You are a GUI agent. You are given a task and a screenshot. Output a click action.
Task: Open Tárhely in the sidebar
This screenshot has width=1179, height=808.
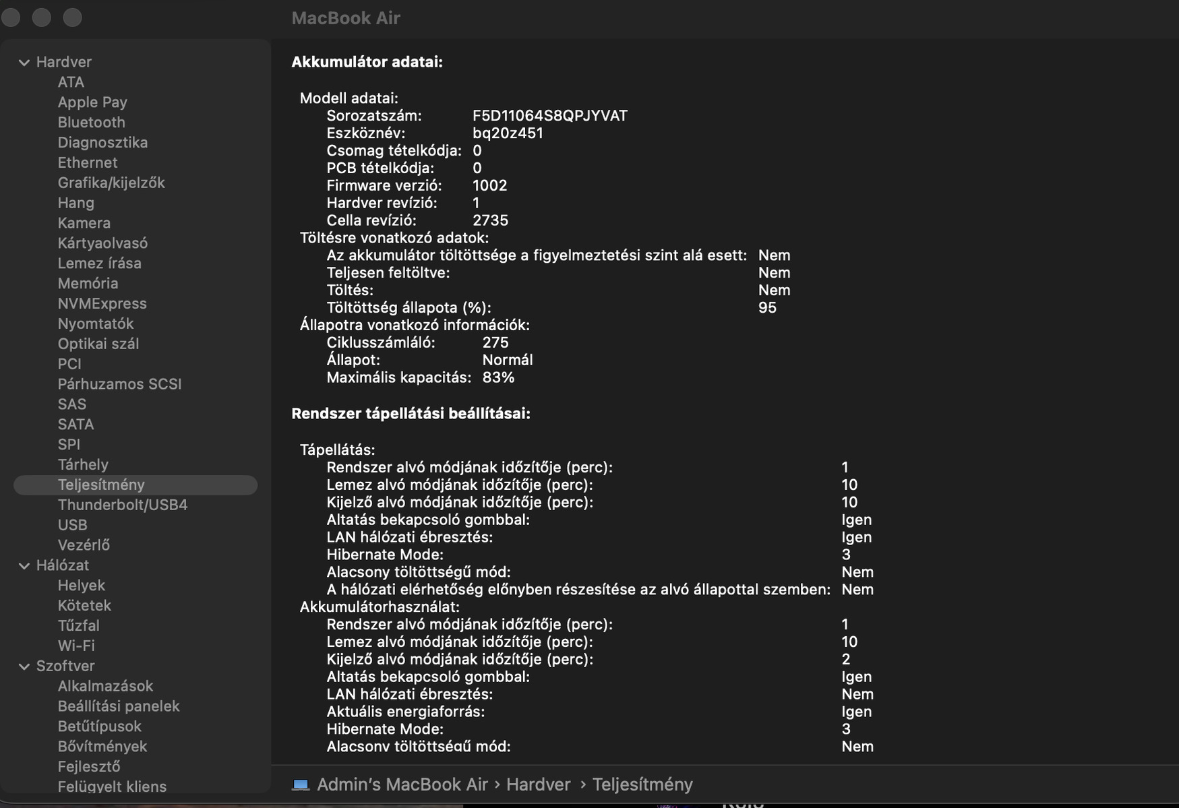pos(83,465)
